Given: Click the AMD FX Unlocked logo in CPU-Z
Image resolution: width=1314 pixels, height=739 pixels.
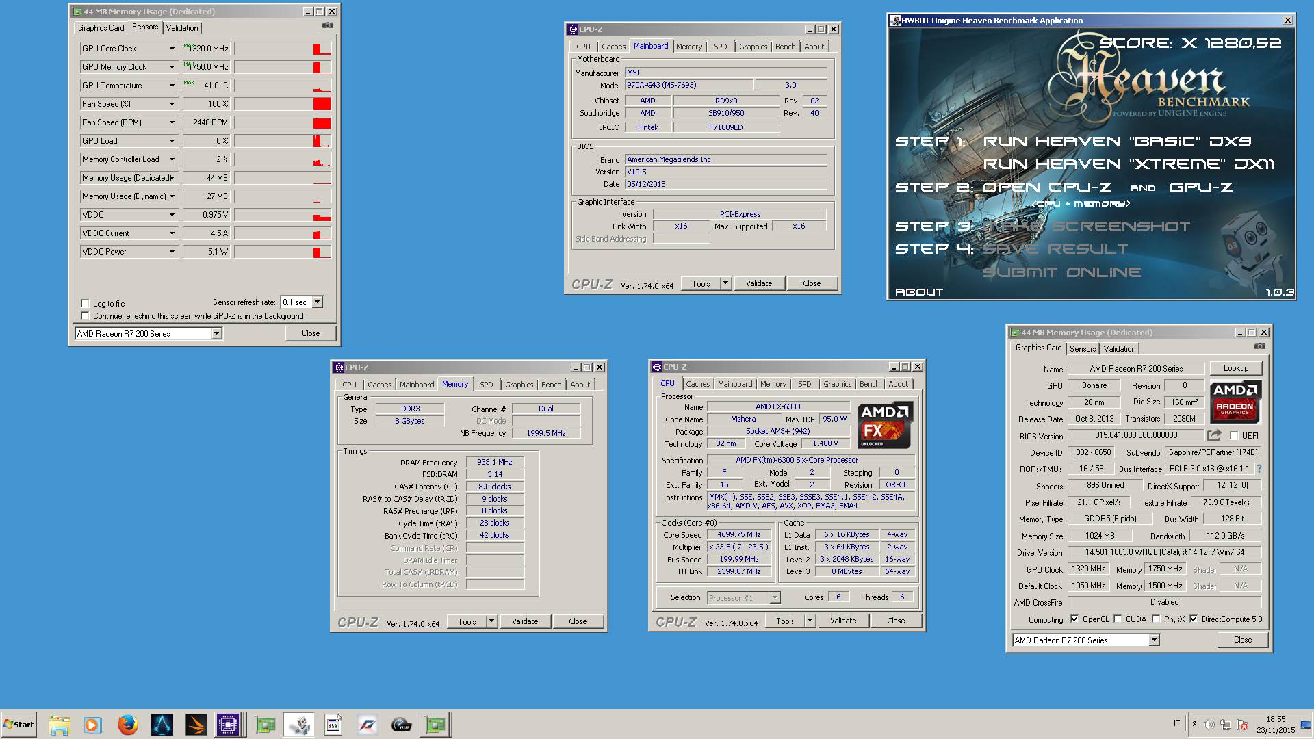Looking at the screenshot, I should pos(885,425).
